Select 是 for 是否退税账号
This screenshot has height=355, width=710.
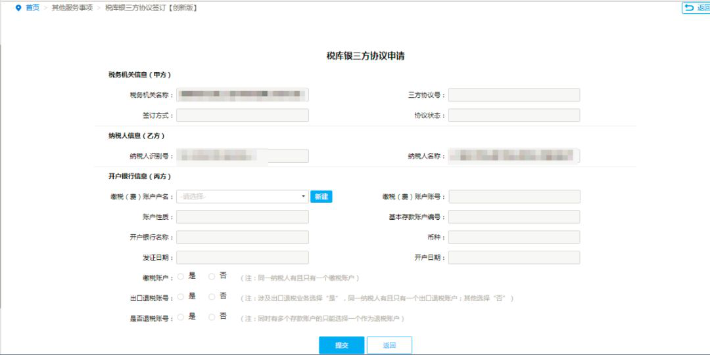coord(181,317)
